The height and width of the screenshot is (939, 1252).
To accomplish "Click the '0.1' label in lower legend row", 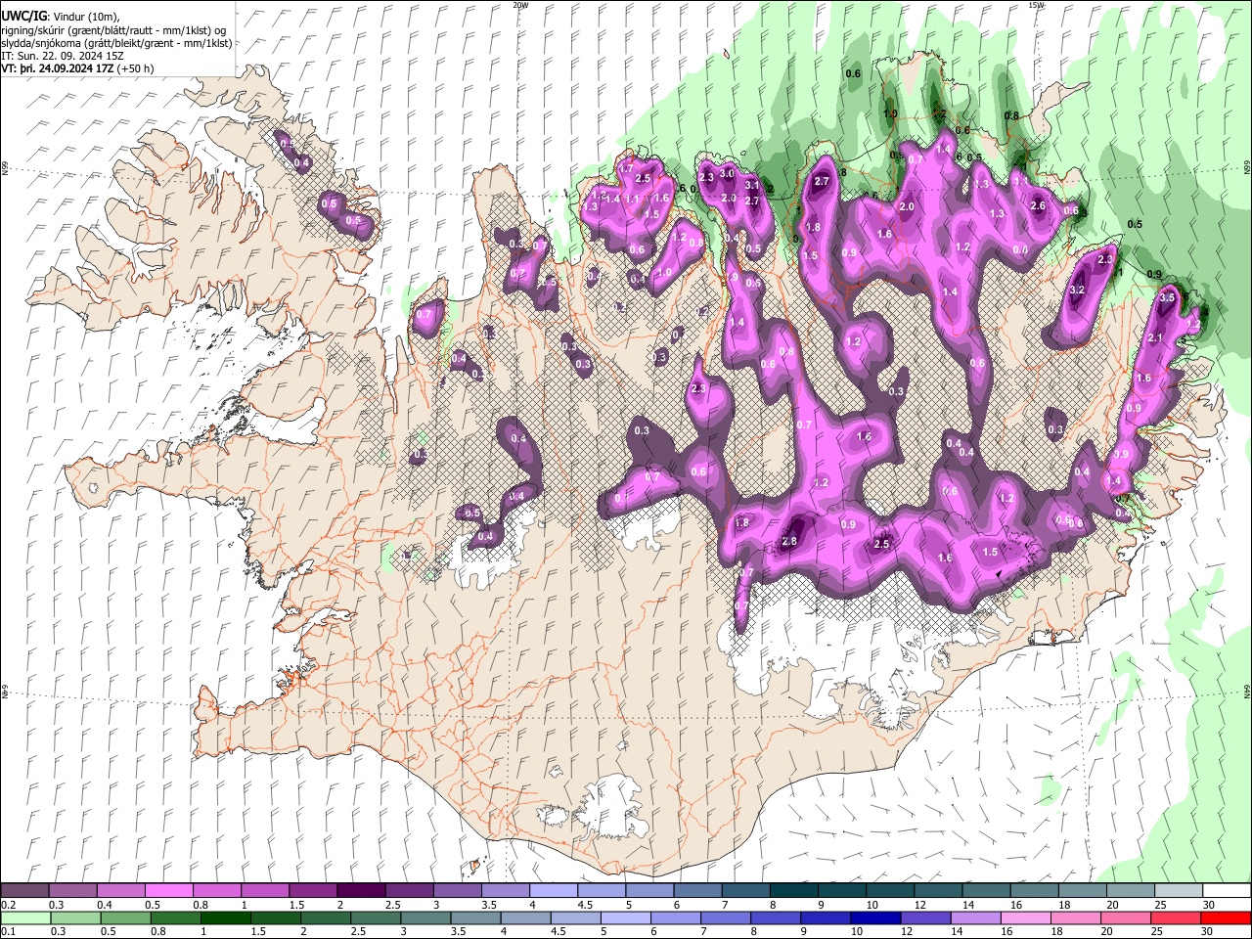I will pos(8,932).
